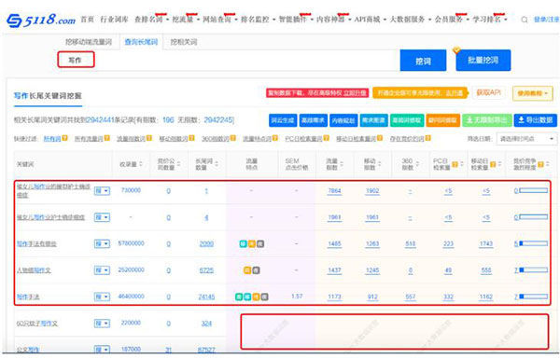Switch to 挖移动端流量词 tab
The height and width of the screenshot is (359, 560).
pyautogui.click(x=89, y=42)
